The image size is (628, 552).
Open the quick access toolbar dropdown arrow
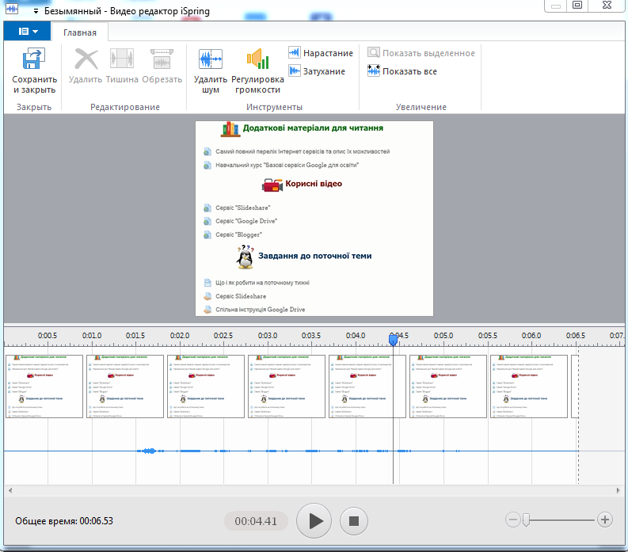pos(36,11)
